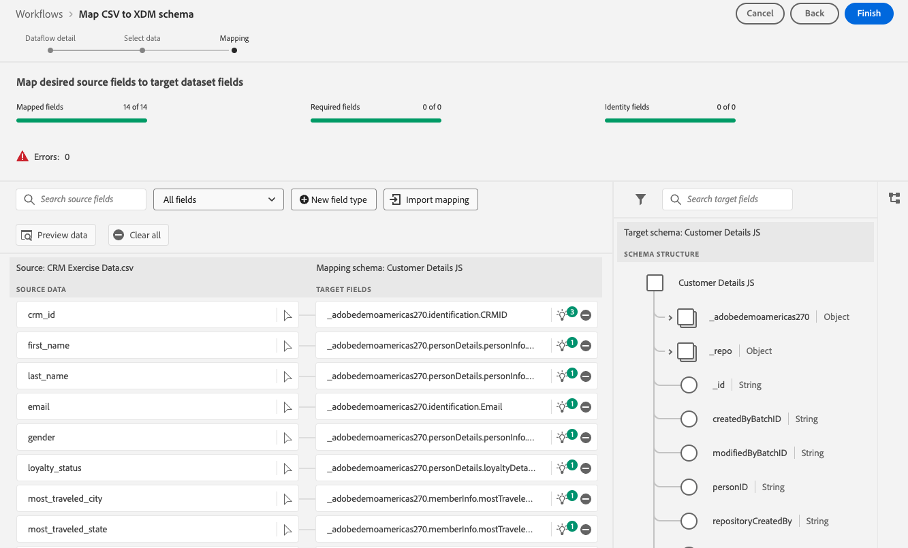Viewport: 908px width, 548px height.
Task: Click the Mapped fields progress bar
Action: pos(82,120)
